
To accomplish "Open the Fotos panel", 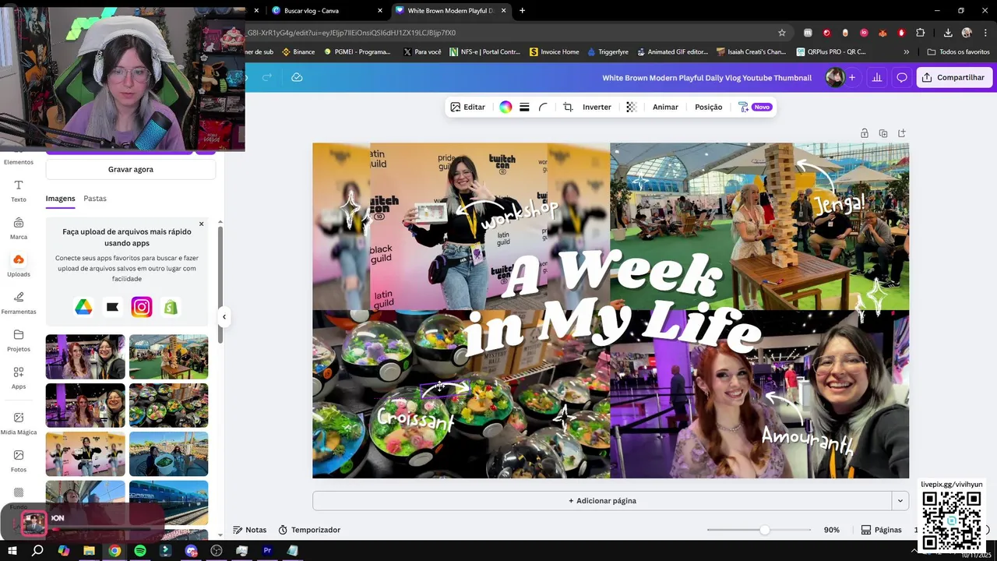I will pyautogui.click(x=19, y=460).
